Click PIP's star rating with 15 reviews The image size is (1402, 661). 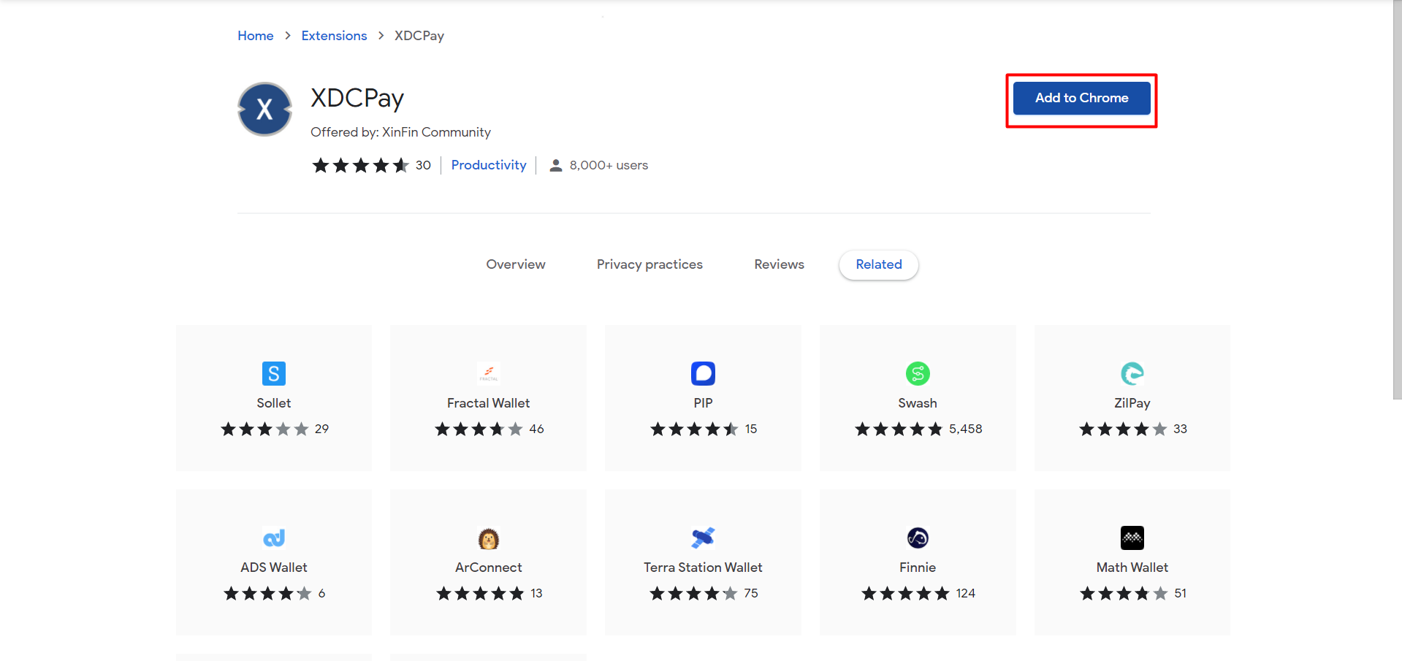coord(694,429)
